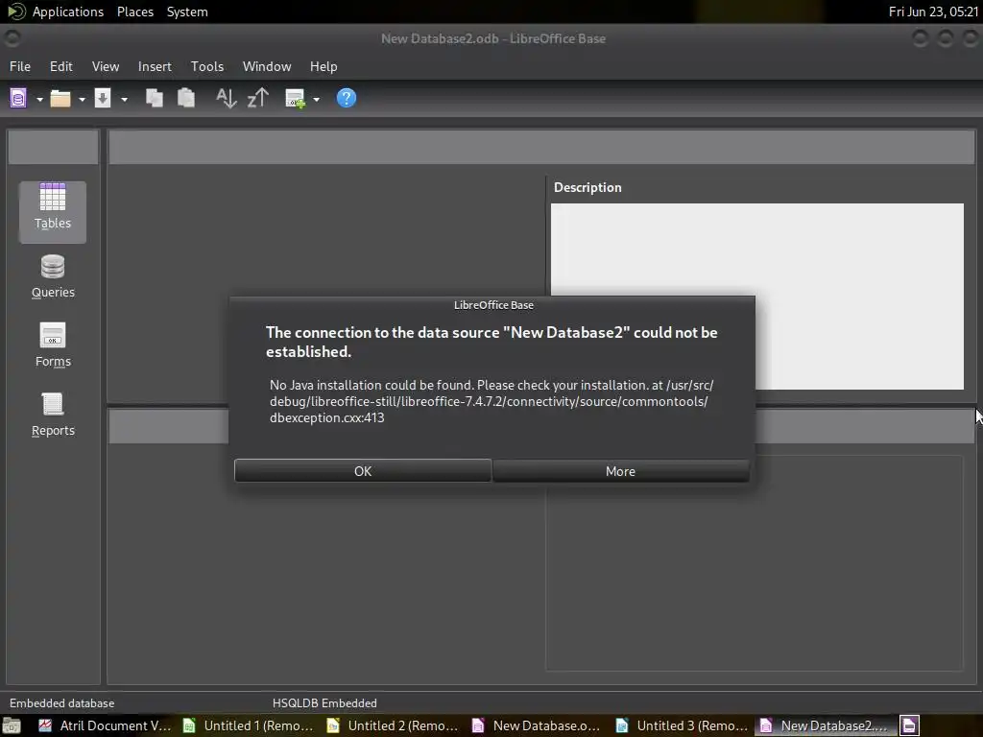Expand the Open recent files dropdown arrow
Image resolution: width=983 pixels, height=737 pixels.
coord(82,99)
